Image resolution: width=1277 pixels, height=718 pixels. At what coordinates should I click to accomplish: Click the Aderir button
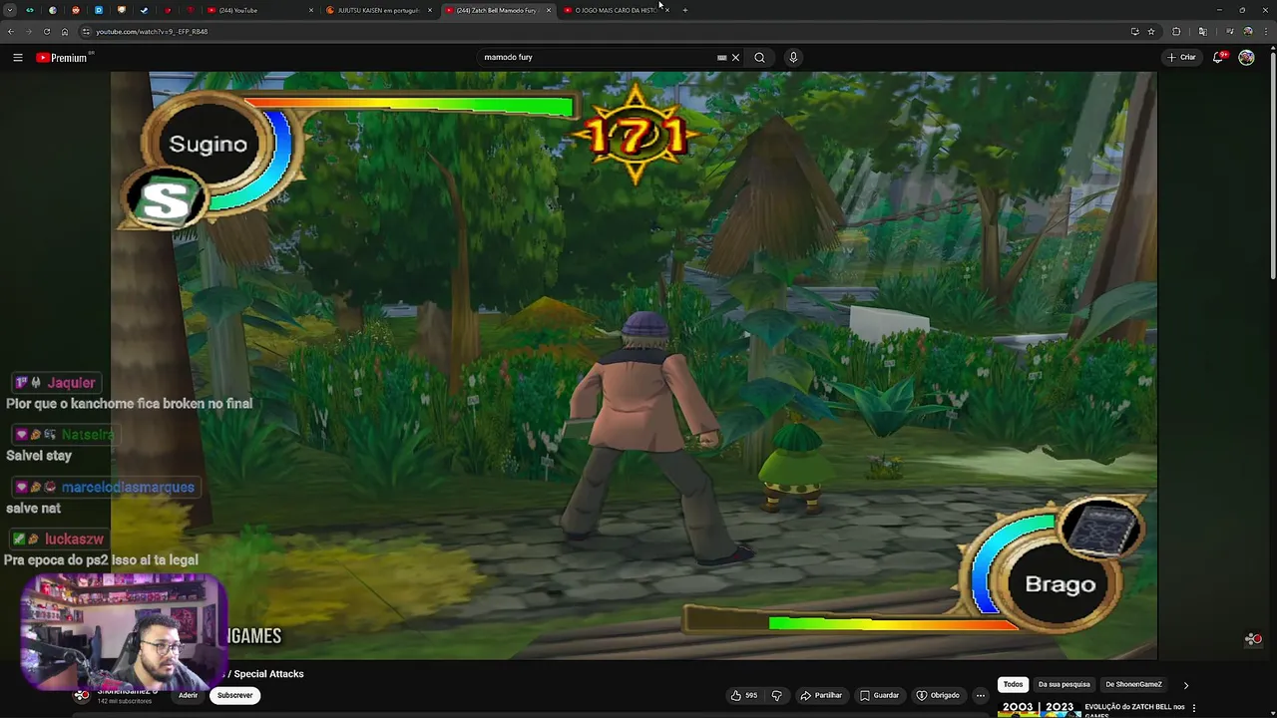point(188,695)
